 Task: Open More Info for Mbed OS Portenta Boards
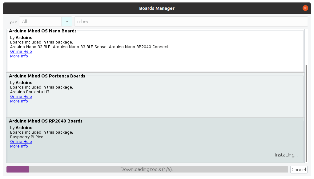point(19,101)
